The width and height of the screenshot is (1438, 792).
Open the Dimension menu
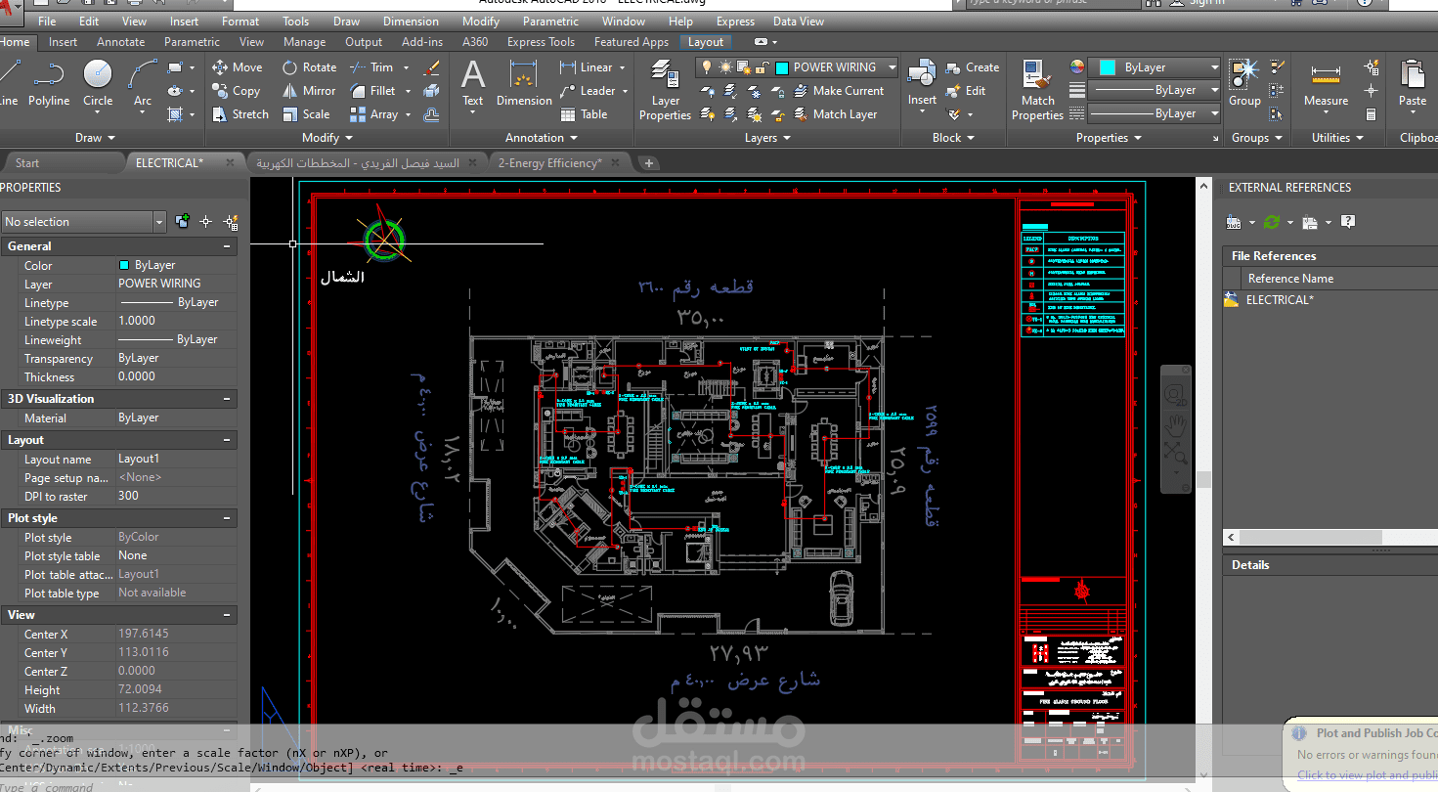[411, 22]
